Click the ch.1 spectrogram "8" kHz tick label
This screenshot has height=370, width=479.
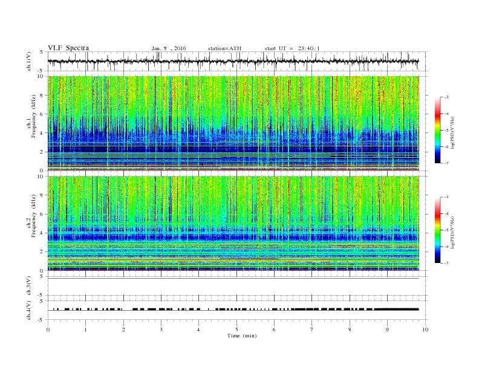coord(42,96)
